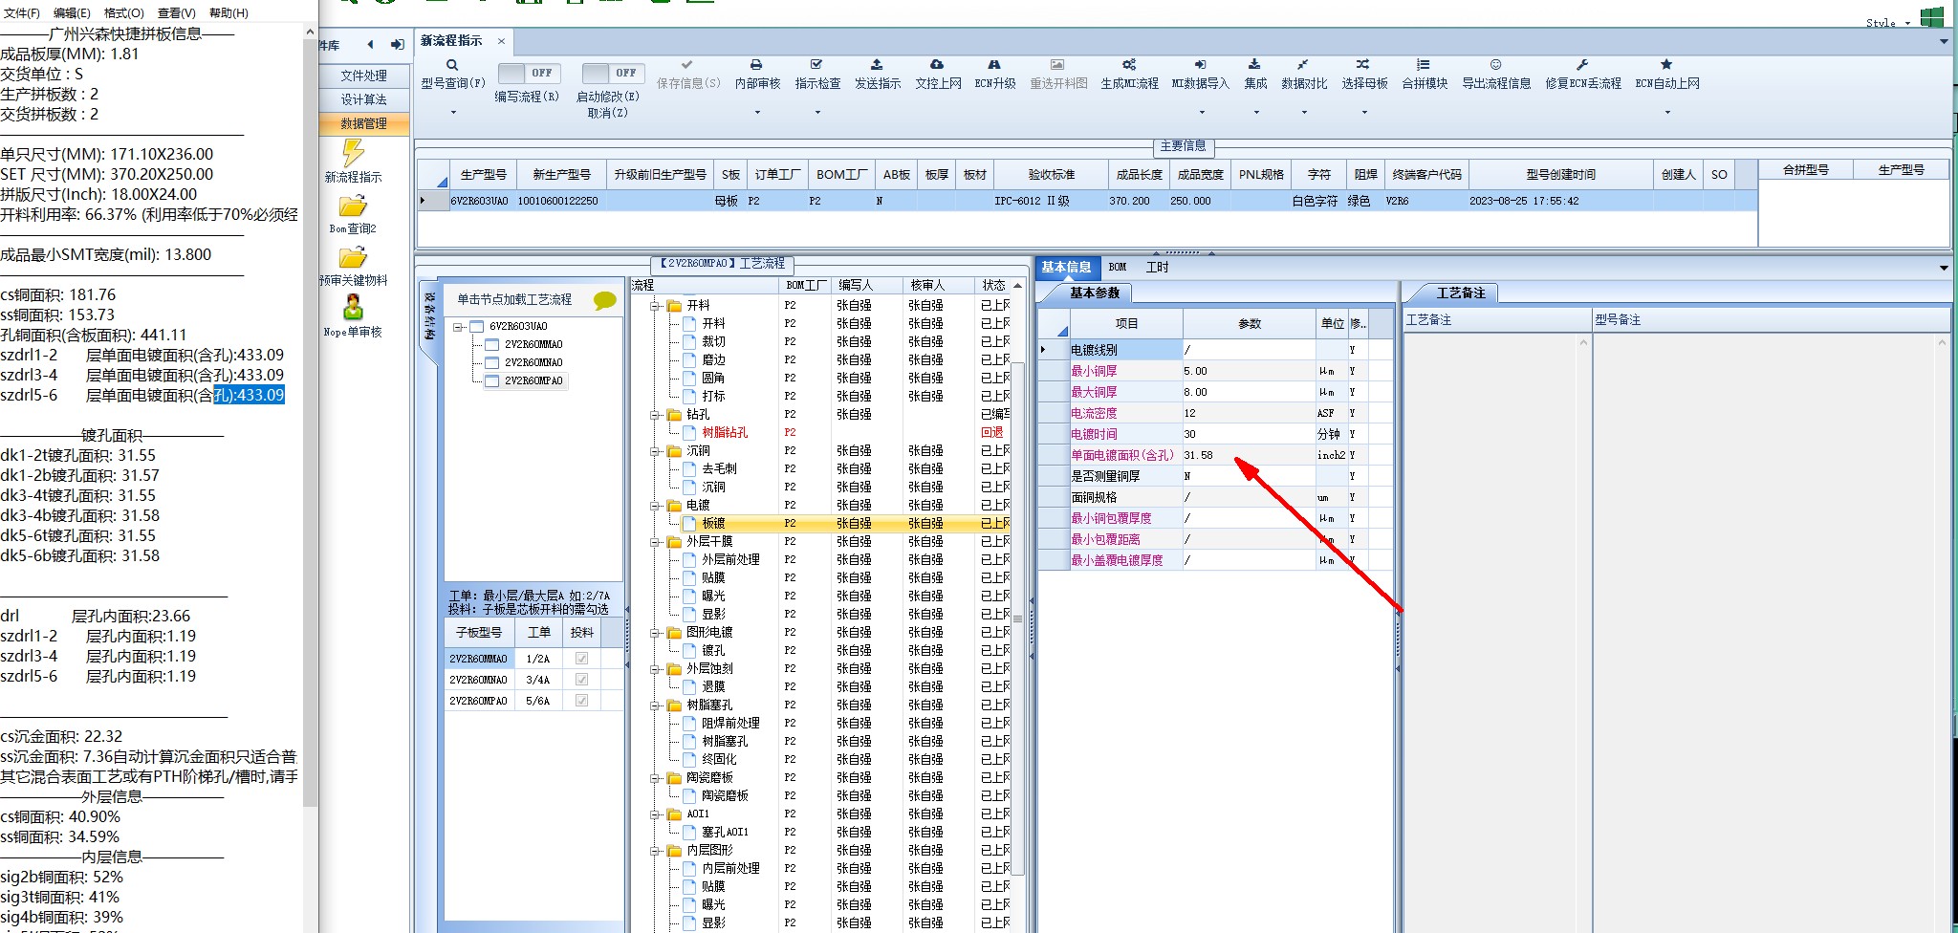Image resolution: width=1958 pixels, height=933 pixels.
Task: Click the yellow speech bubble icon
Action: pyautogui.click(x=604, y=300)
